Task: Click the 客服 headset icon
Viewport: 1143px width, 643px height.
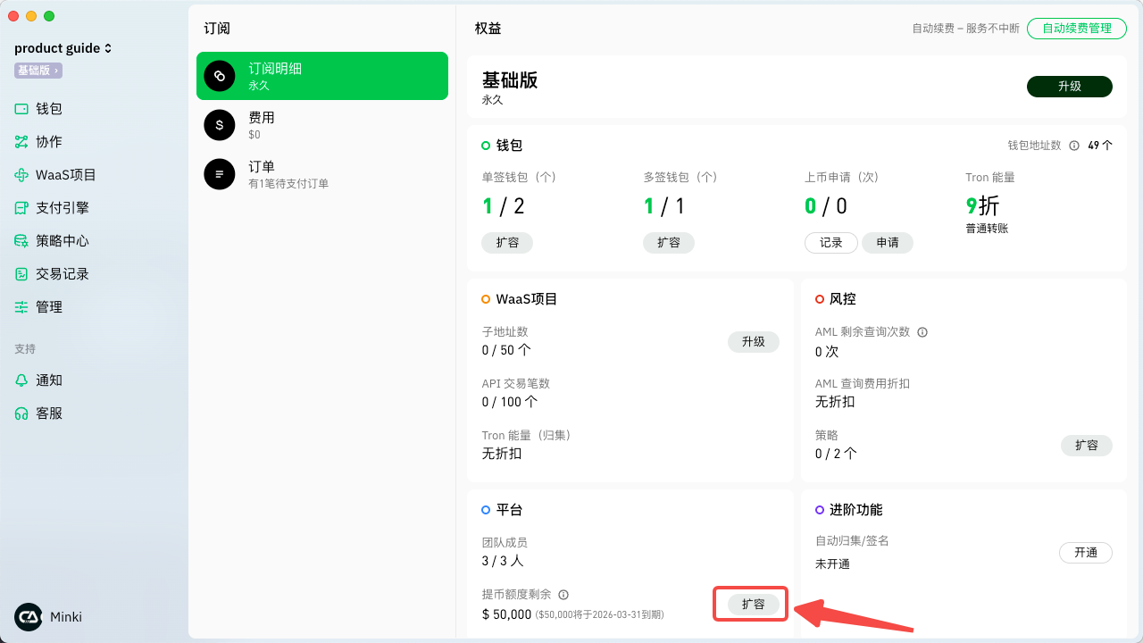Action: (x=21, y=413)
